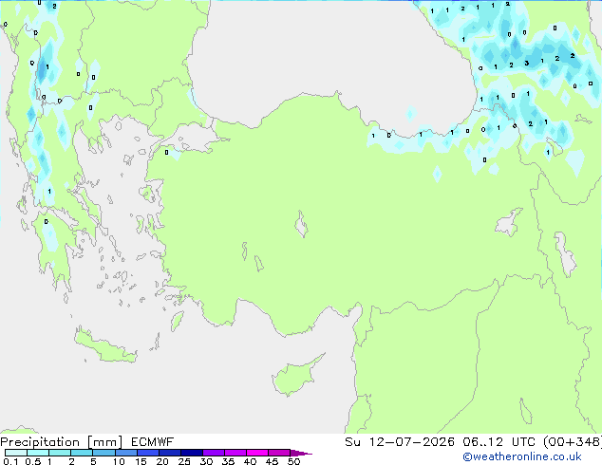Choose the 25–30 mm dark navy swatch
Screen dimensions: 602x465
192,453
